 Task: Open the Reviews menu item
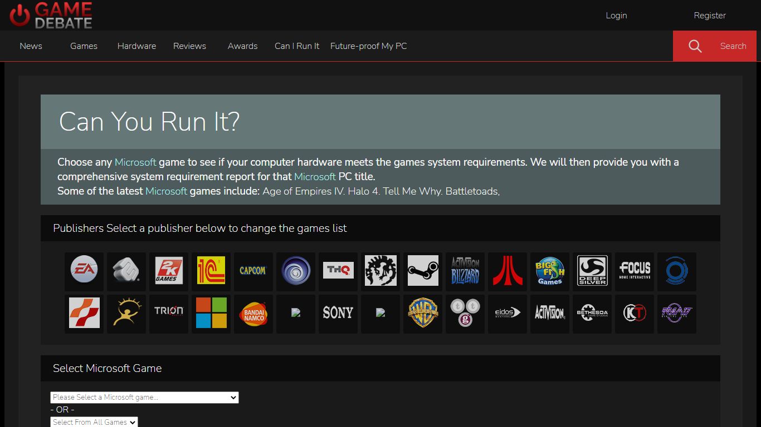pyautogui.click(x=189, y=46)
